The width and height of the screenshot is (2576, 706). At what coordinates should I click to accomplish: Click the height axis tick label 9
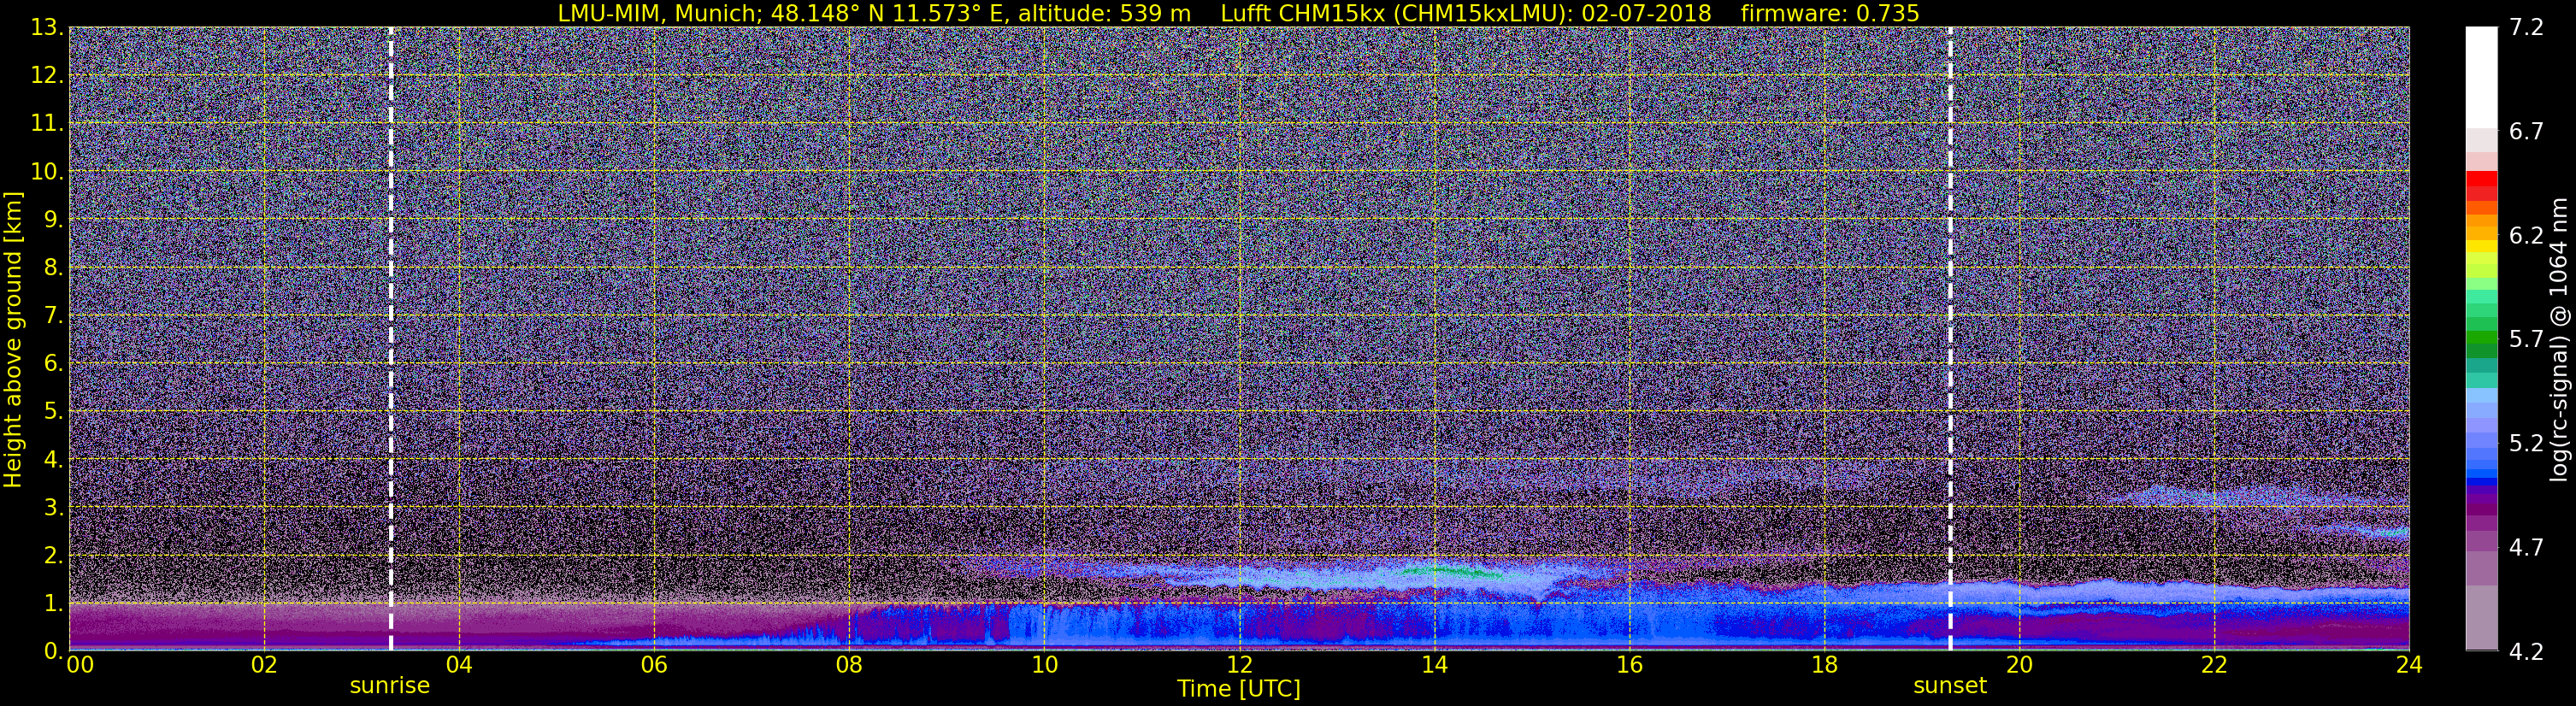[52, 220]
